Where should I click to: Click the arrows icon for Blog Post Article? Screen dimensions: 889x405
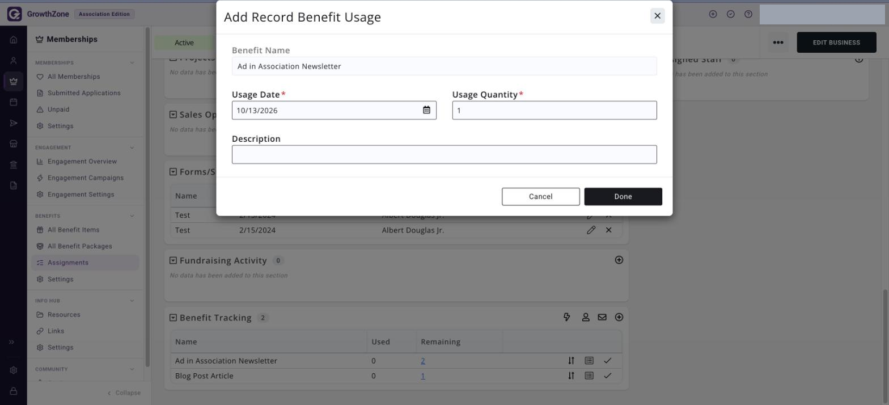[571, 376]
